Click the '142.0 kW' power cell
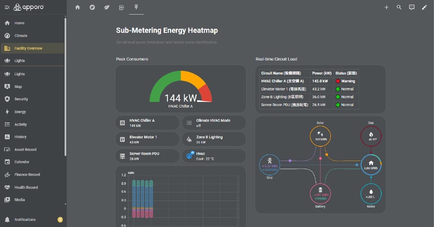Screen dimensions: 434x227 (x=320, y=81)
